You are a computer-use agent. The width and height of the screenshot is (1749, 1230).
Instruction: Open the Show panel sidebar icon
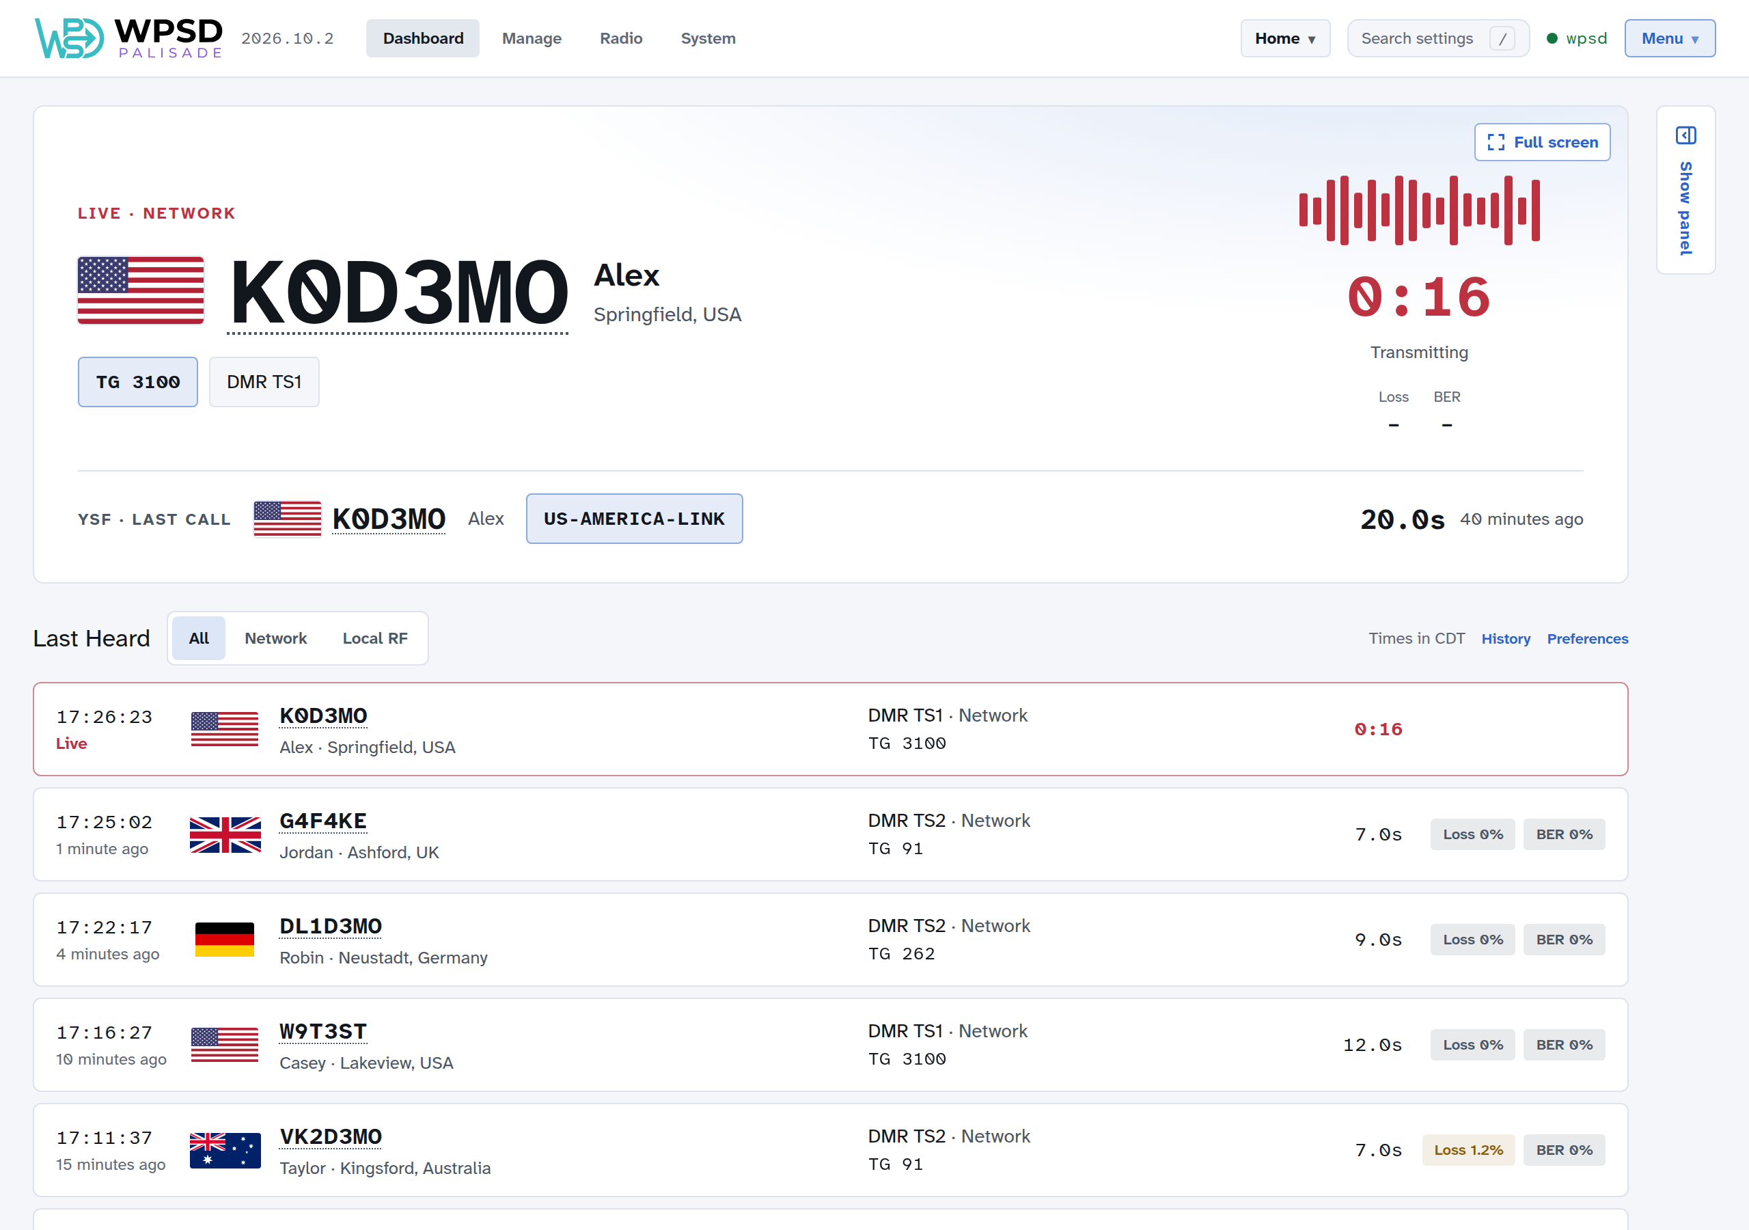(x=1685, y=136)
